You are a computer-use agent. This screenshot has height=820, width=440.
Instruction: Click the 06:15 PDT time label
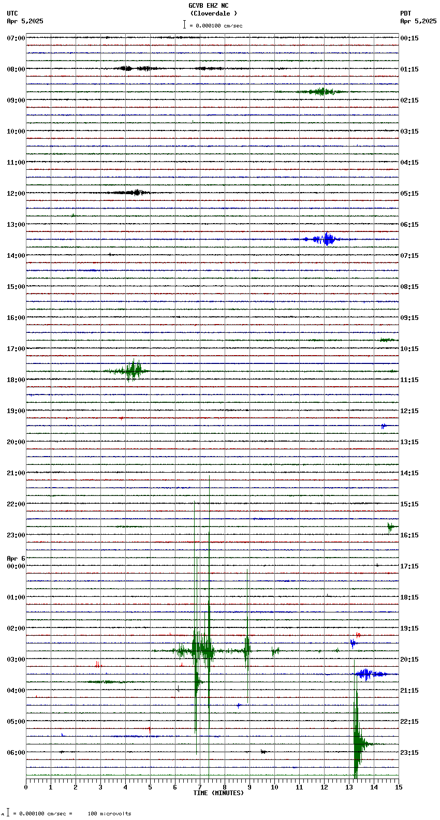coord(409,225)
